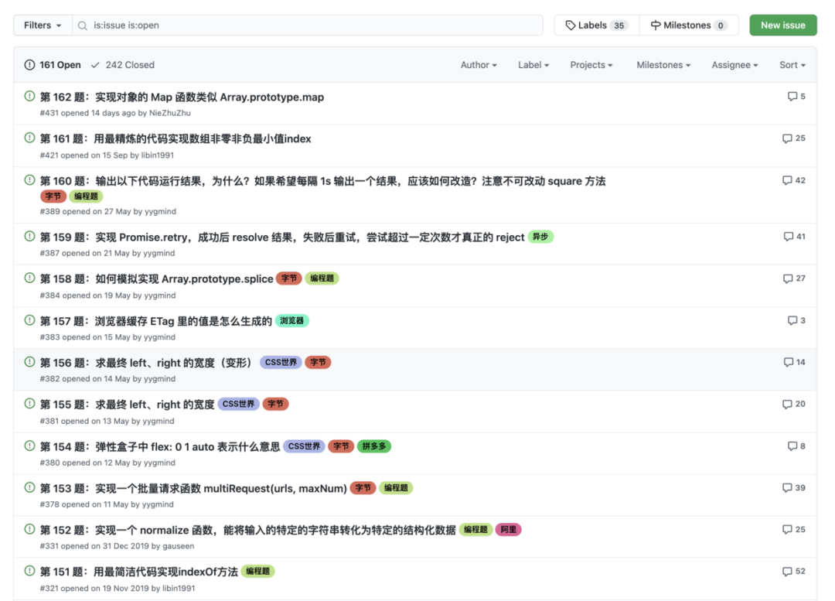
Task: Open the Author filter dropdown
Action: point(478,65)
